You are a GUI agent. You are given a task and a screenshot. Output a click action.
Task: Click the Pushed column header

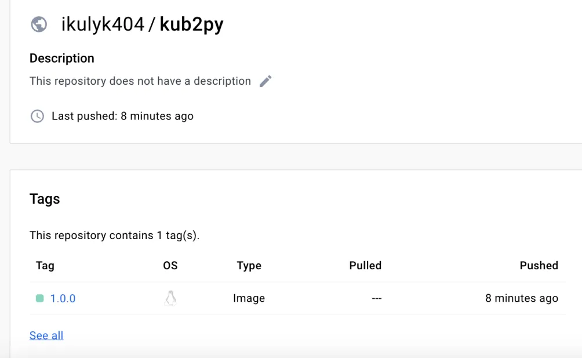(x=539, y=265)
